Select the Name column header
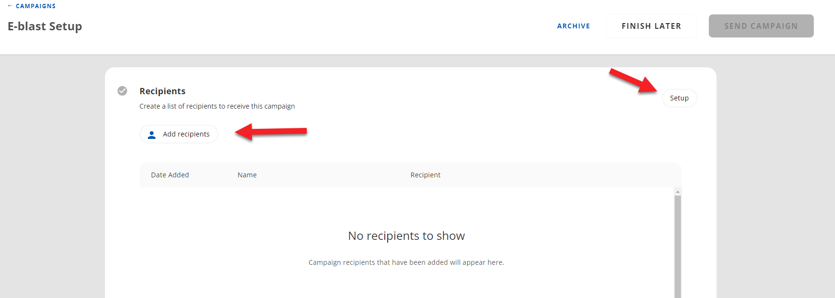835x298 pixels. point(247,175)
